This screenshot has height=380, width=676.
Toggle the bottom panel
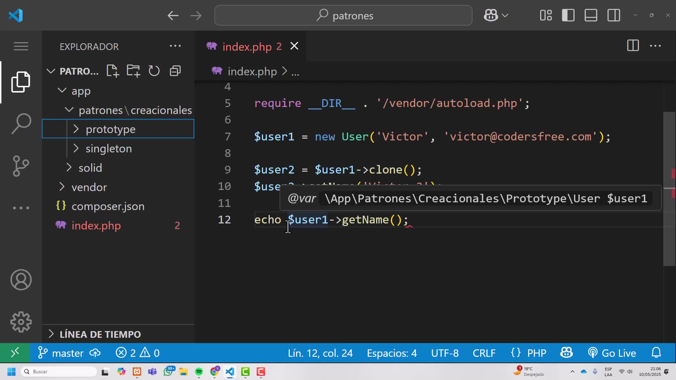click(591, 15)
